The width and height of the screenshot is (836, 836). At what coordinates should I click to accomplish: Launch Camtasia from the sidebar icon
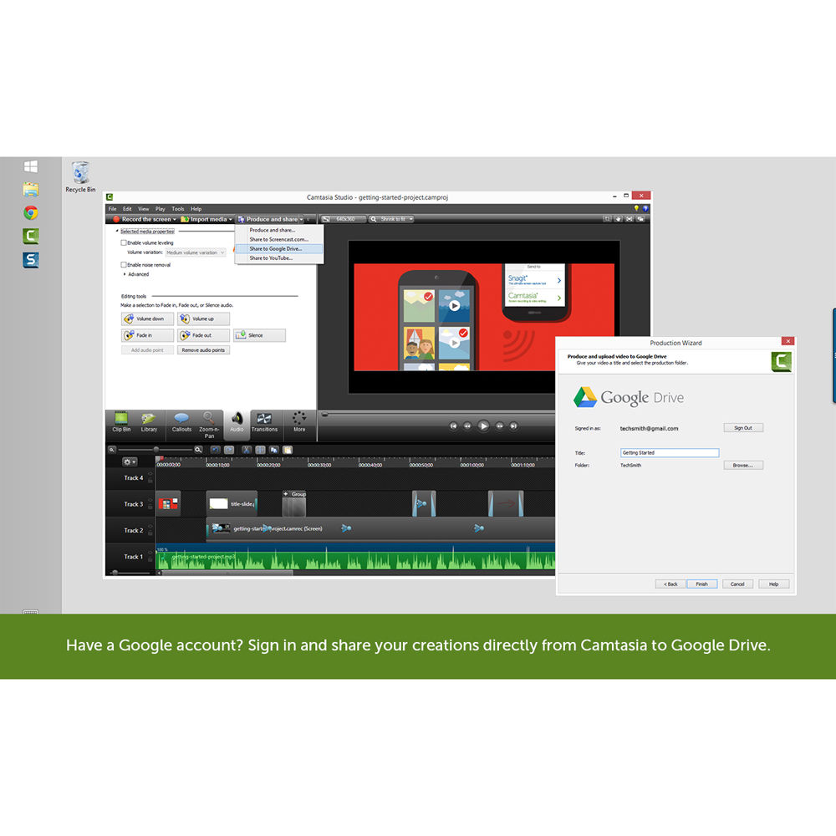click(x=31, y=237)
